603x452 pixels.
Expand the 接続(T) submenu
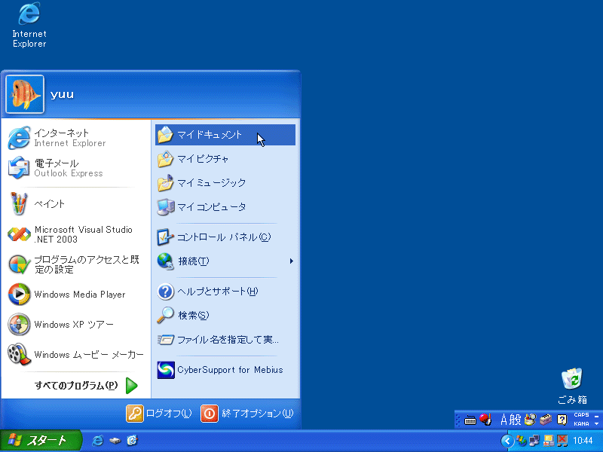coord(225,261)
